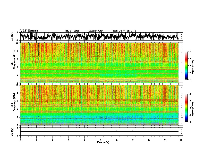Click the "station=KAP" label
The height and width of the screenshot is (157, 204).
pyautogui.click(x=96, y=31)
